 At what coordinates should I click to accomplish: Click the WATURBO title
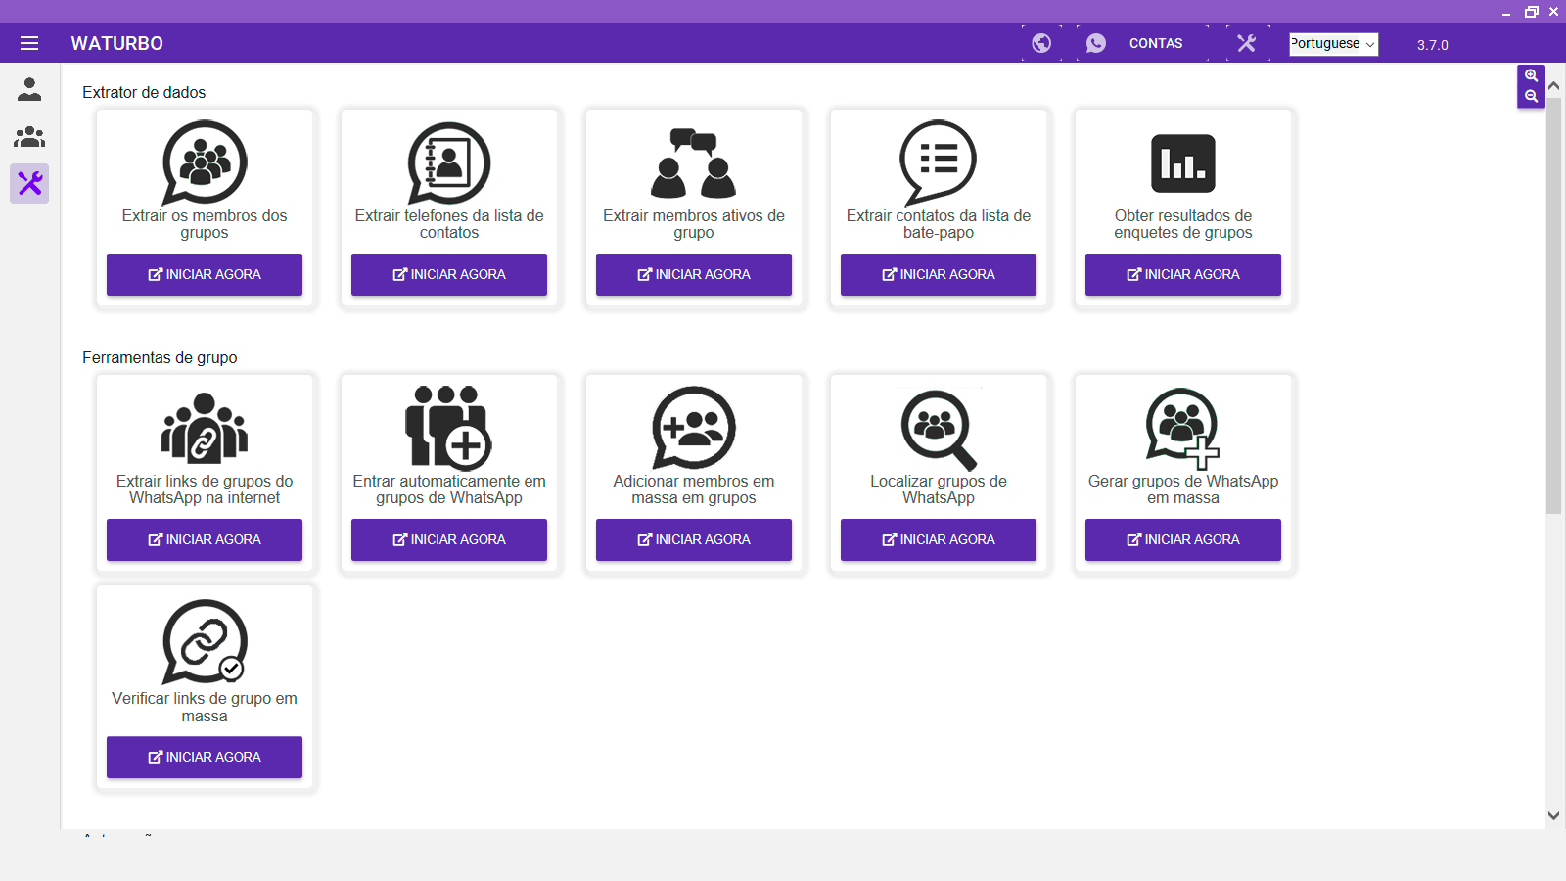(116, 43)
